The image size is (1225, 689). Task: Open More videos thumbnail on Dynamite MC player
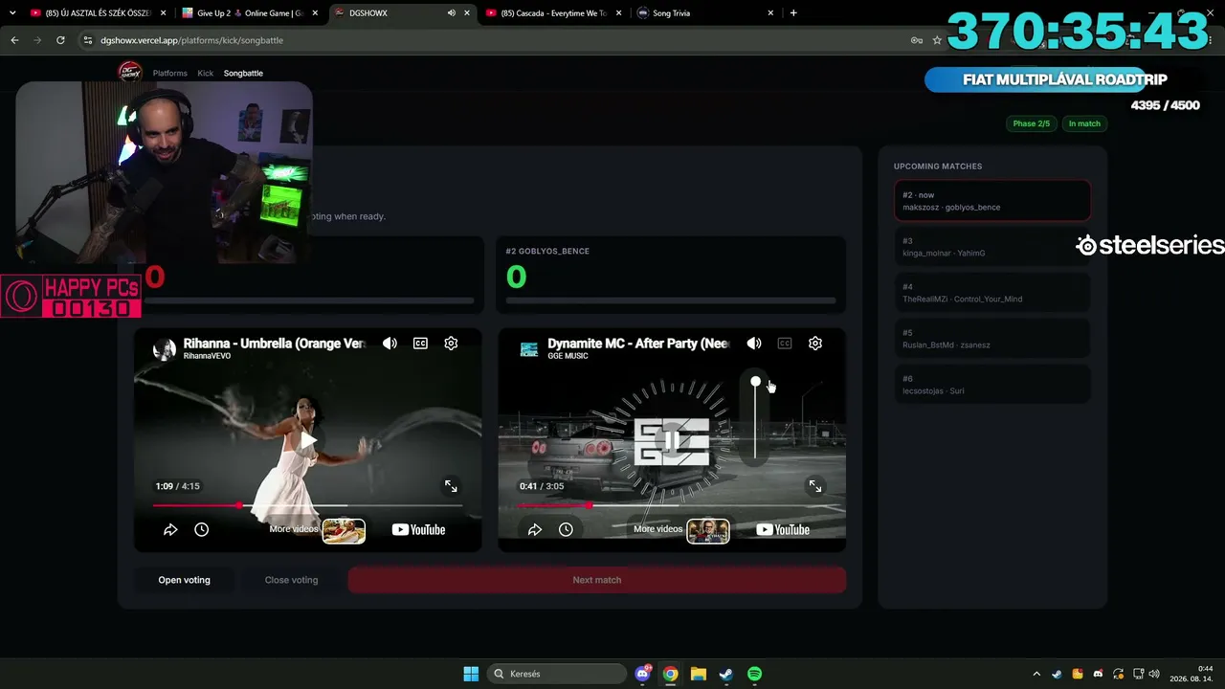pos(708,531)
